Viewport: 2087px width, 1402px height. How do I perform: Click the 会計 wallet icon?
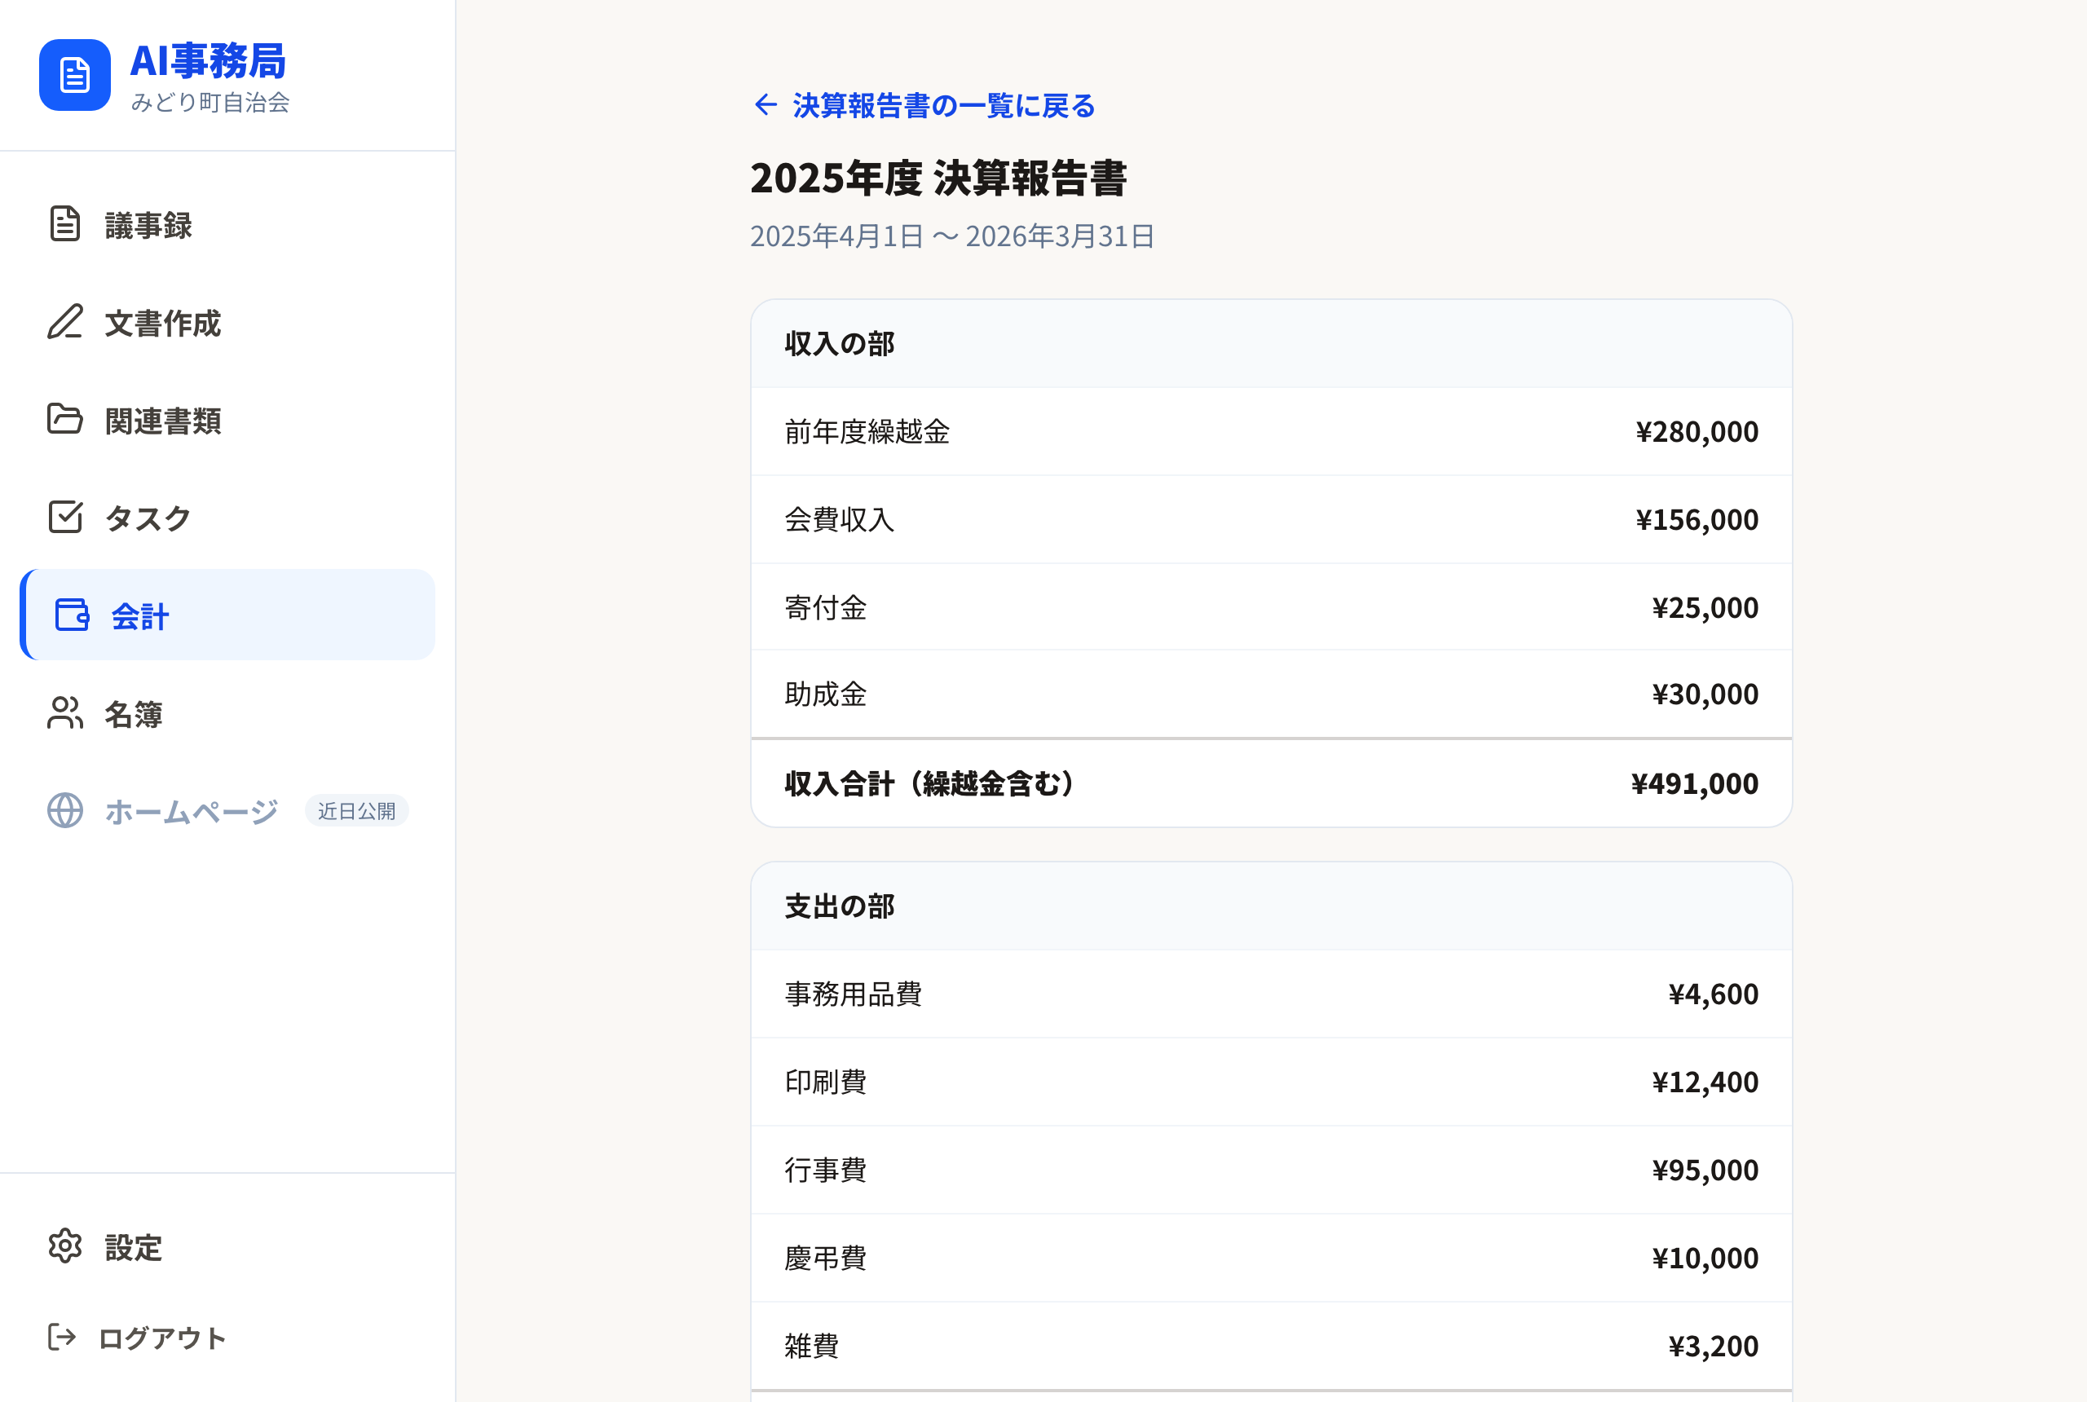pyautogui.click(x=73, y=615)
